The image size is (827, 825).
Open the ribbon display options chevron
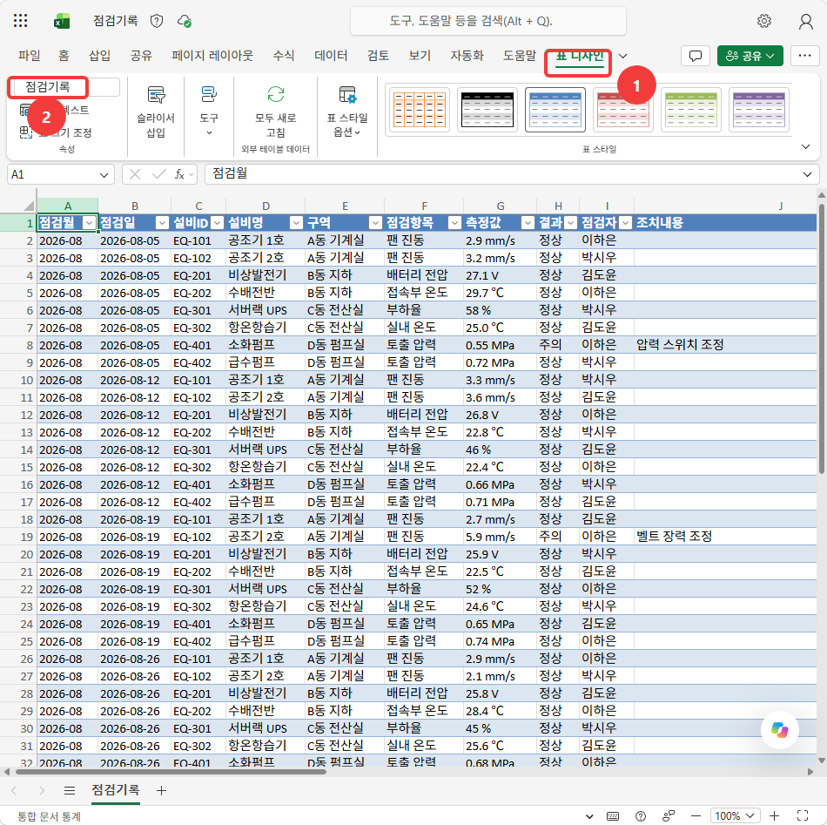623,56
